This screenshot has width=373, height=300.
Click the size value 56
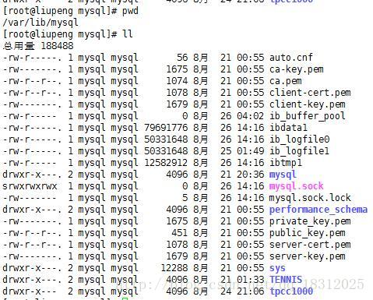point(182,58)
